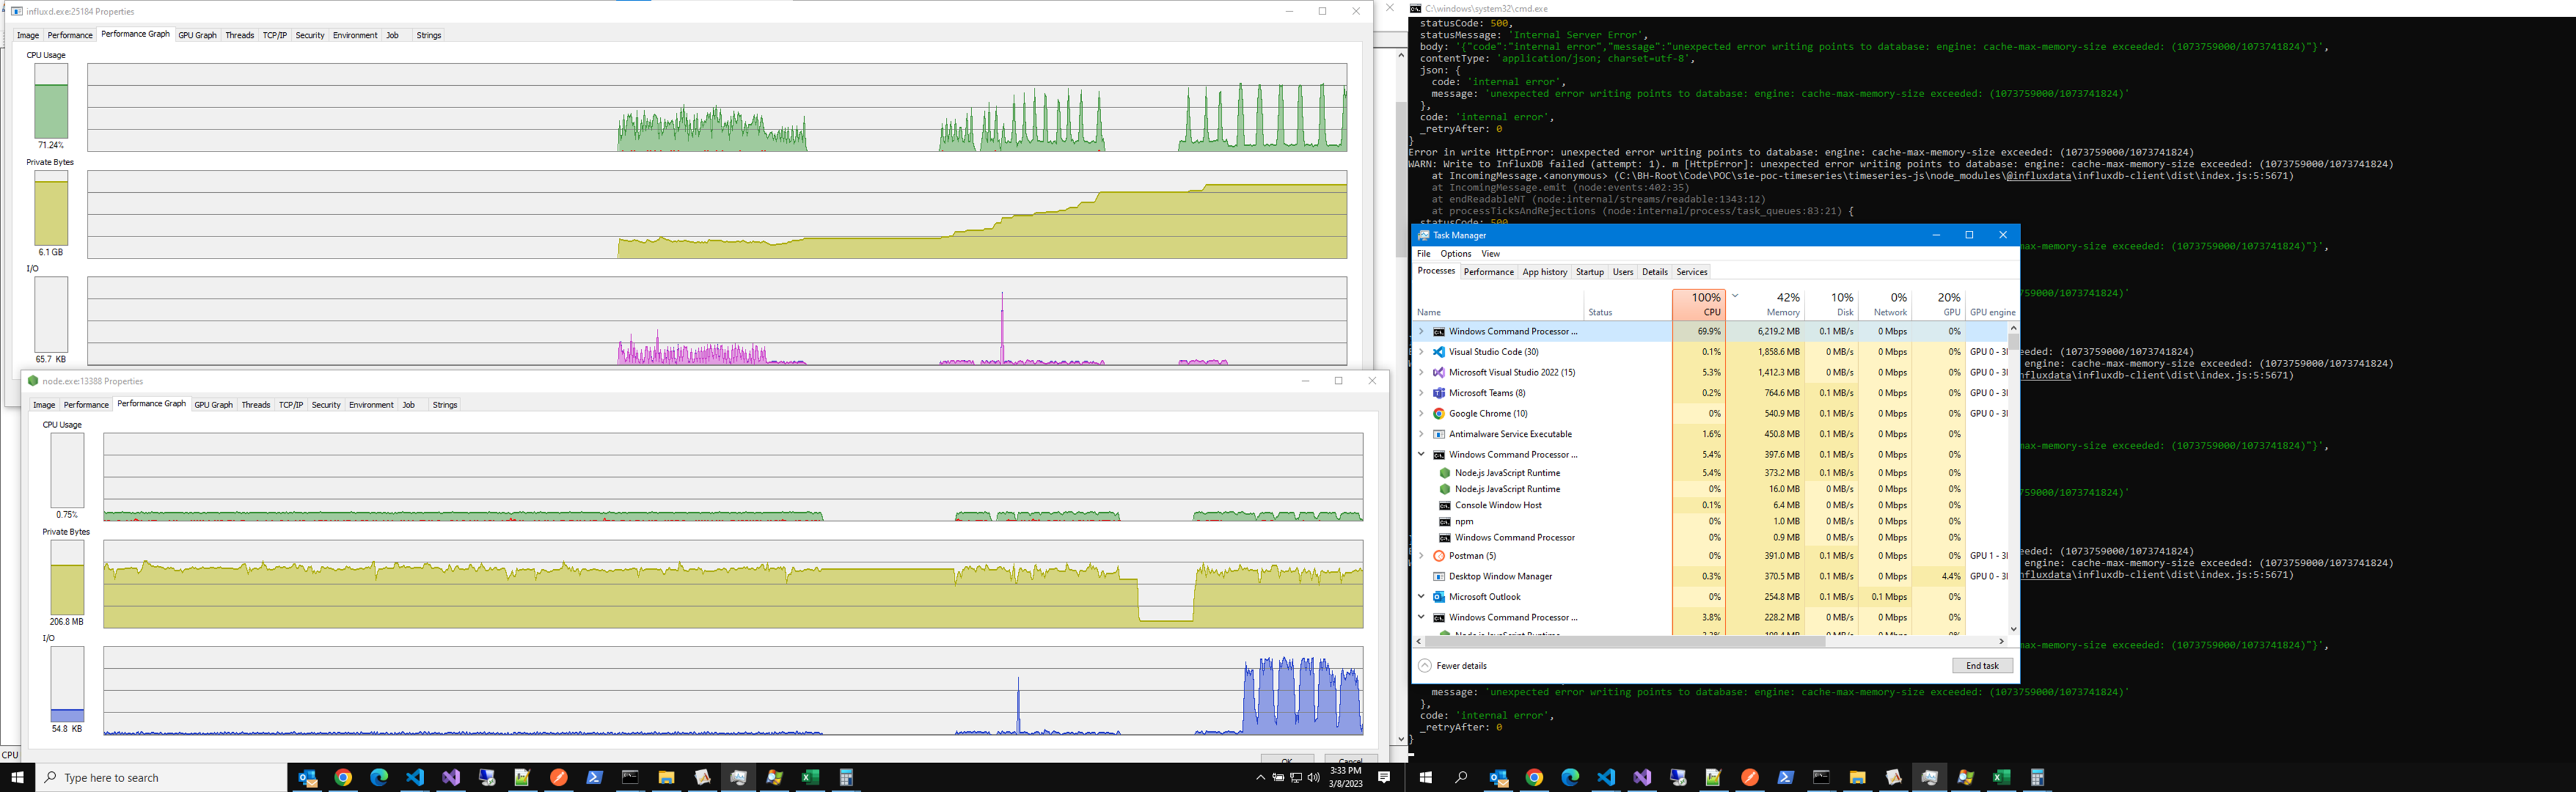Click the Status column header
Viewport: 2576px width, 792px height.
[x=1628, y=304]
